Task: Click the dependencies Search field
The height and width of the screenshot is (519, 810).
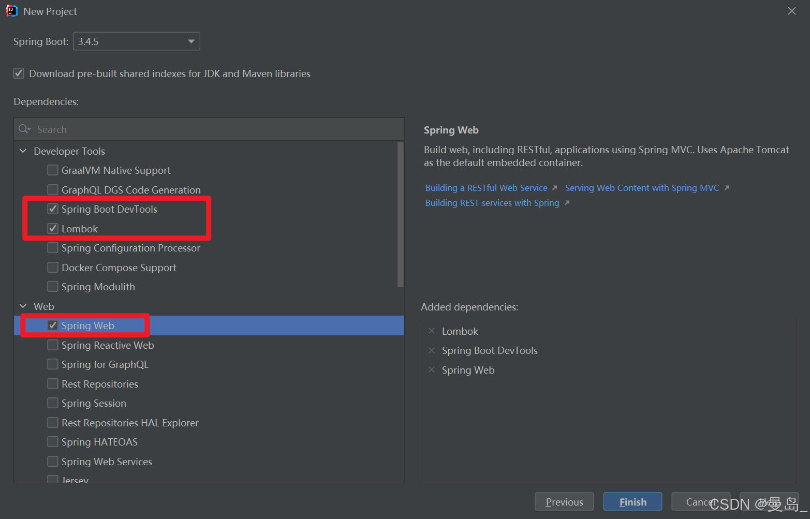Action: tap(209, 129)
